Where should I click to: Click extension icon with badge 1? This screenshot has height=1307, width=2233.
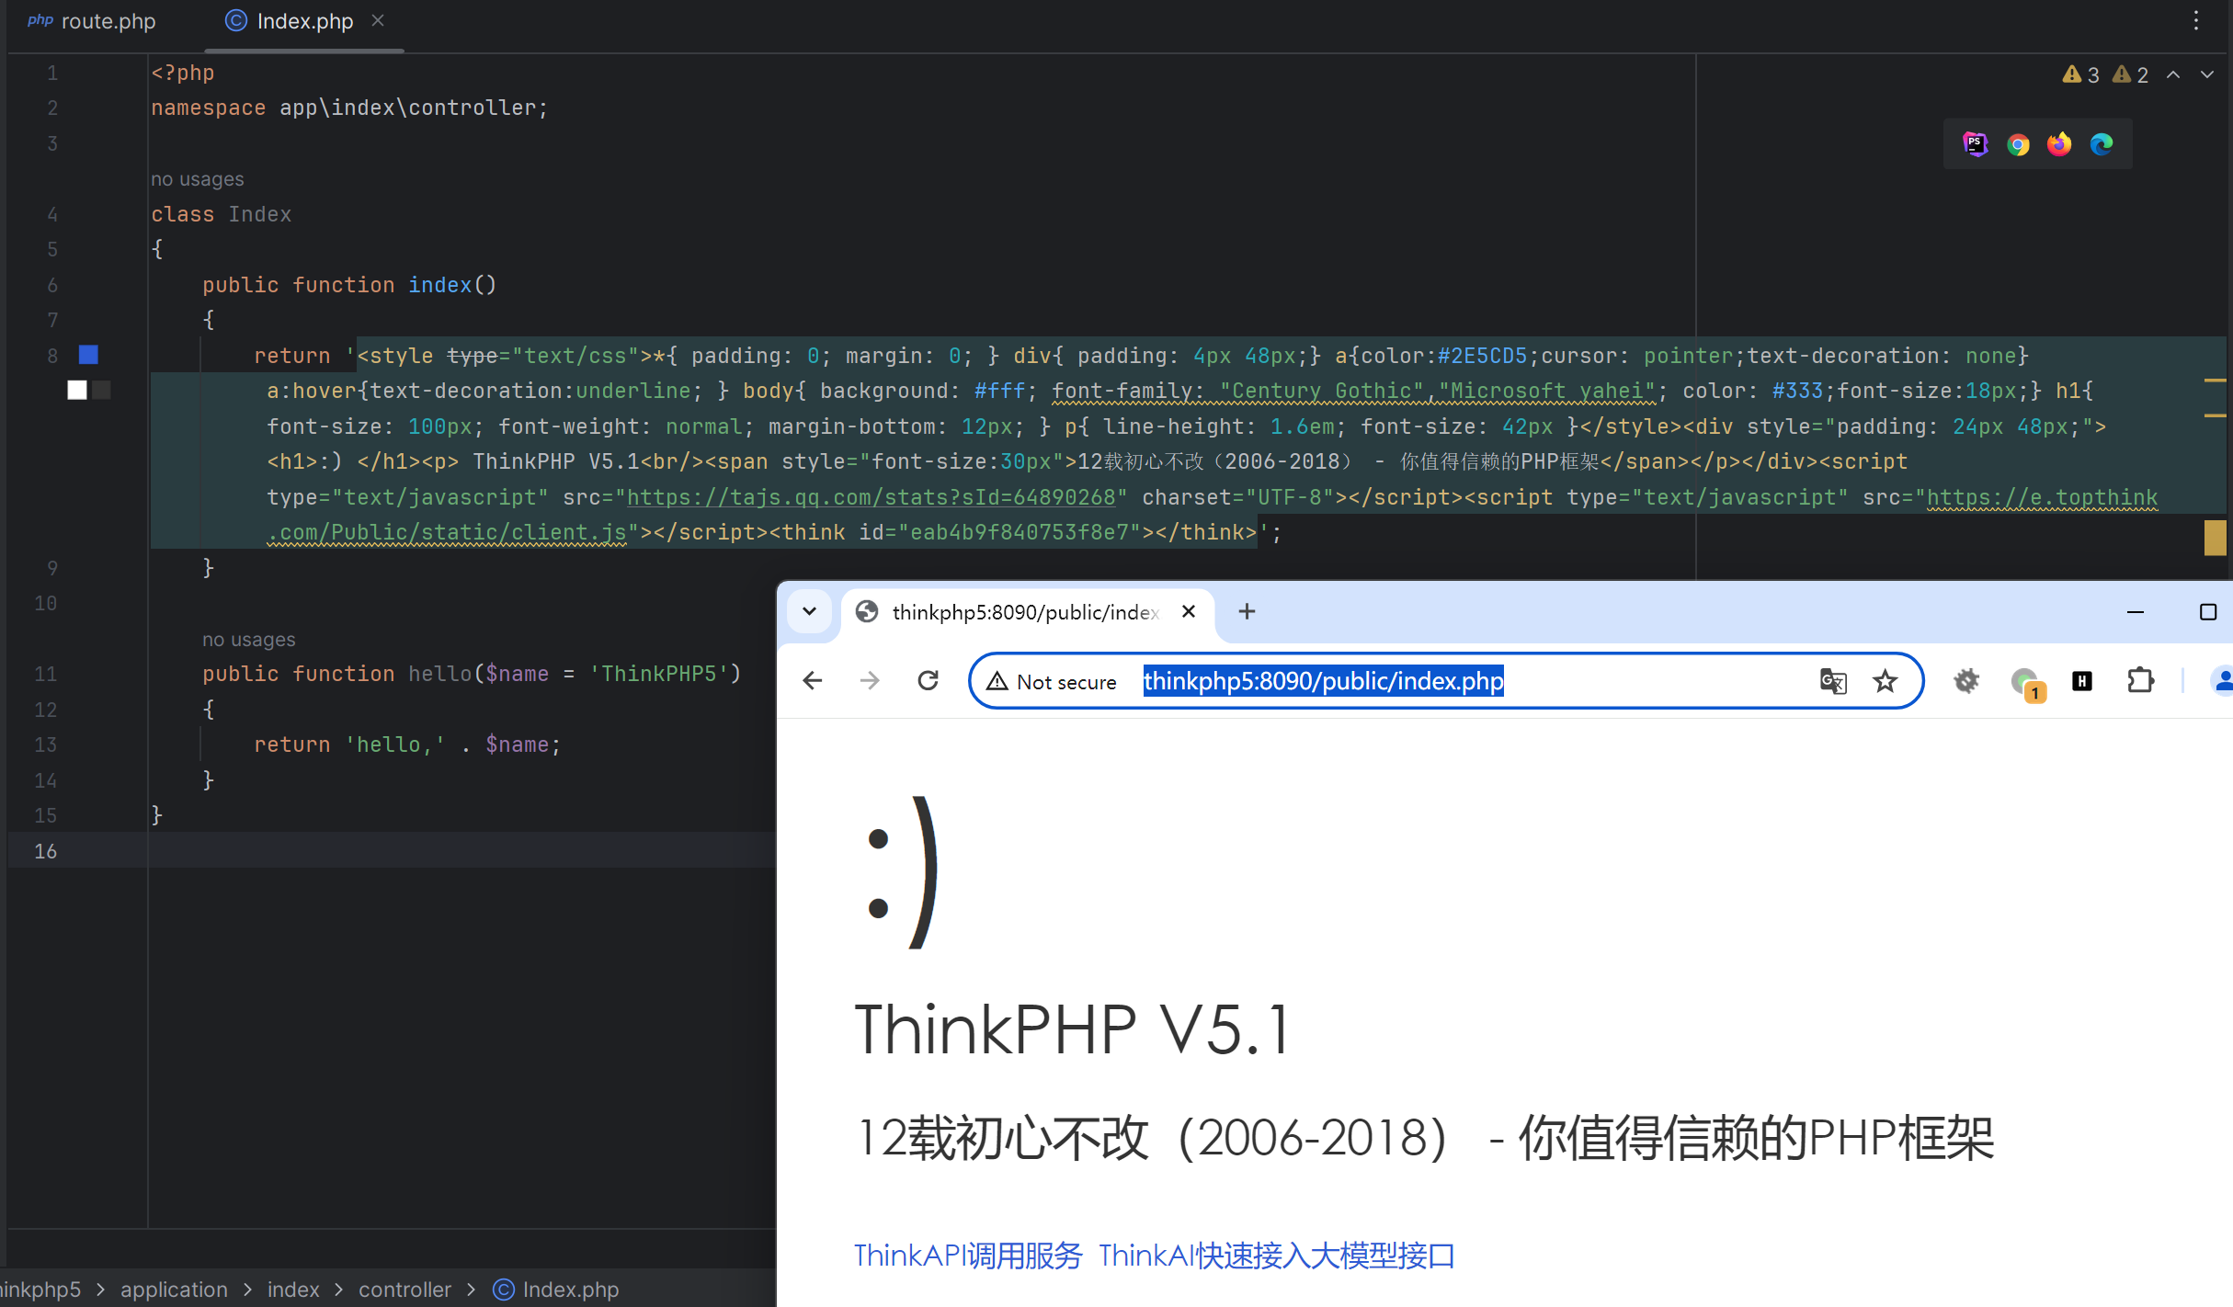click(x=2026, y=683)
